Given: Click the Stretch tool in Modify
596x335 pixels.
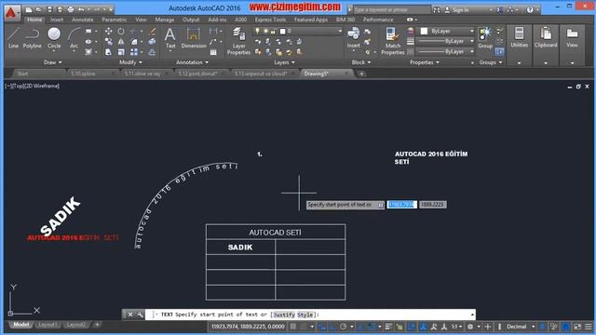Looking at the screenshot, I should tap(108, 52).
